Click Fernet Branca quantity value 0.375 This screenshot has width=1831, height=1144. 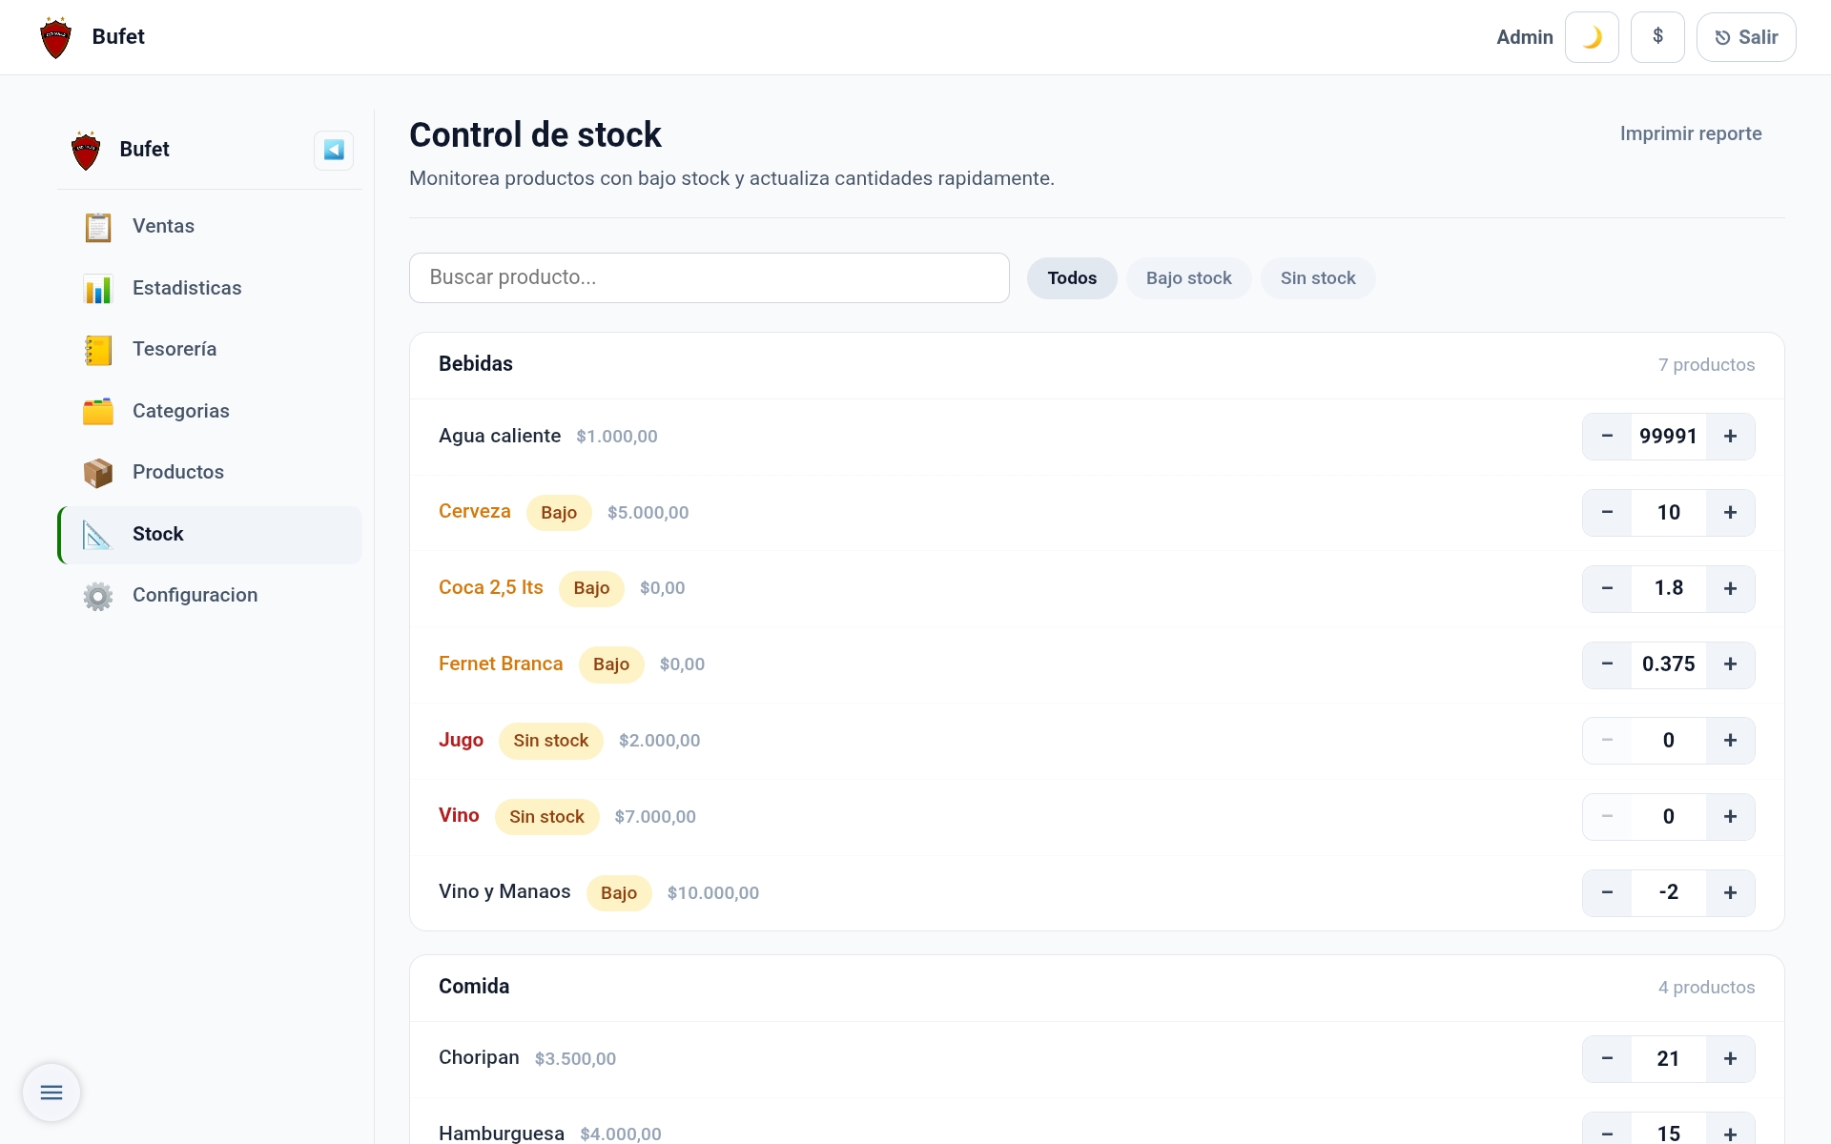point(1668,664)
